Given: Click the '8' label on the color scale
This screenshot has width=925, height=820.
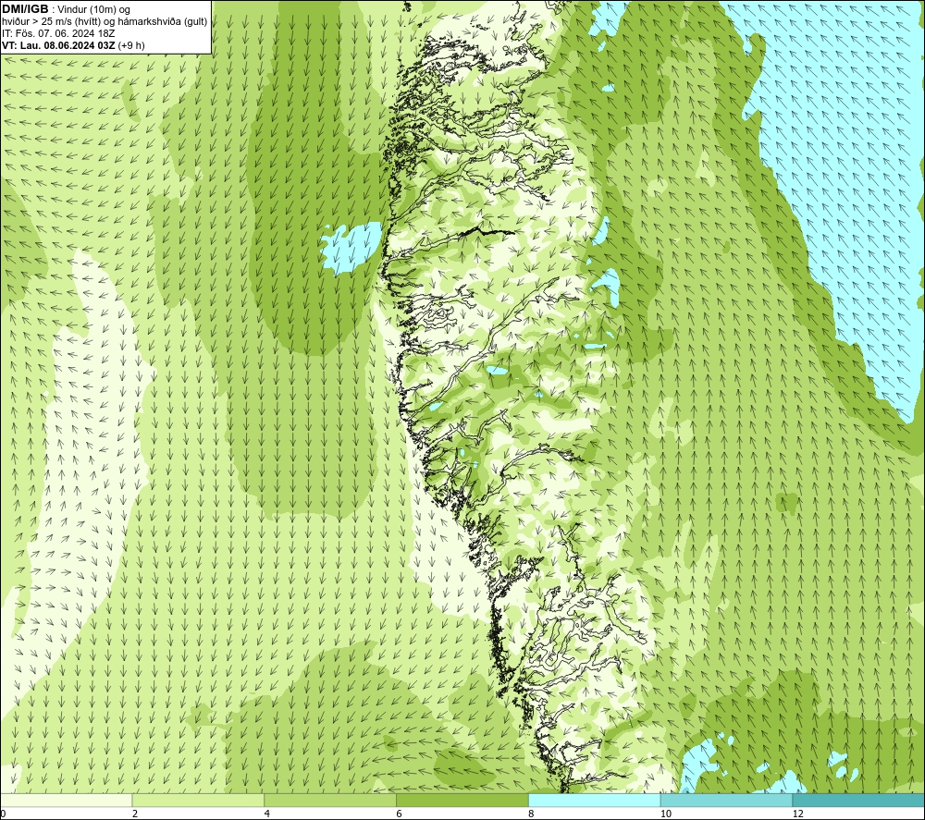Looking at the screenshot, I should click(x=532, y=814).
